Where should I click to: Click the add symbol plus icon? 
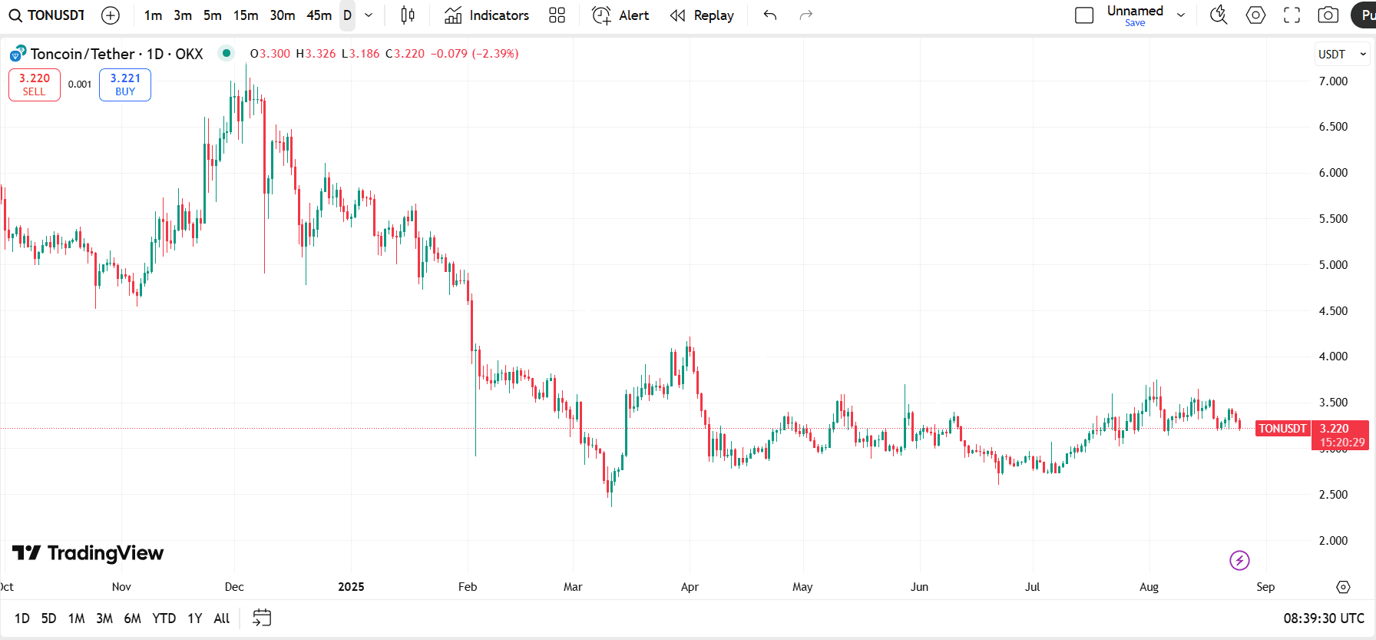coord(111,15)
